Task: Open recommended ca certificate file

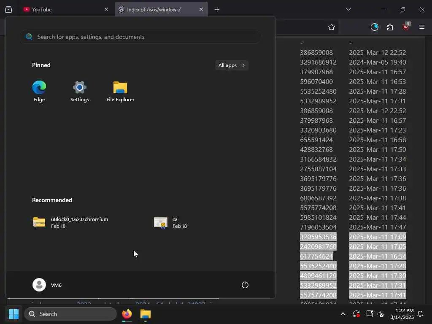Action: click(x=170, y=222)
